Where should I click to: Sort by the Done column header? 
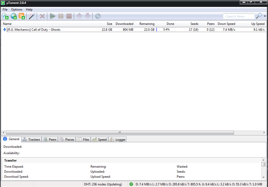(166, 24)
